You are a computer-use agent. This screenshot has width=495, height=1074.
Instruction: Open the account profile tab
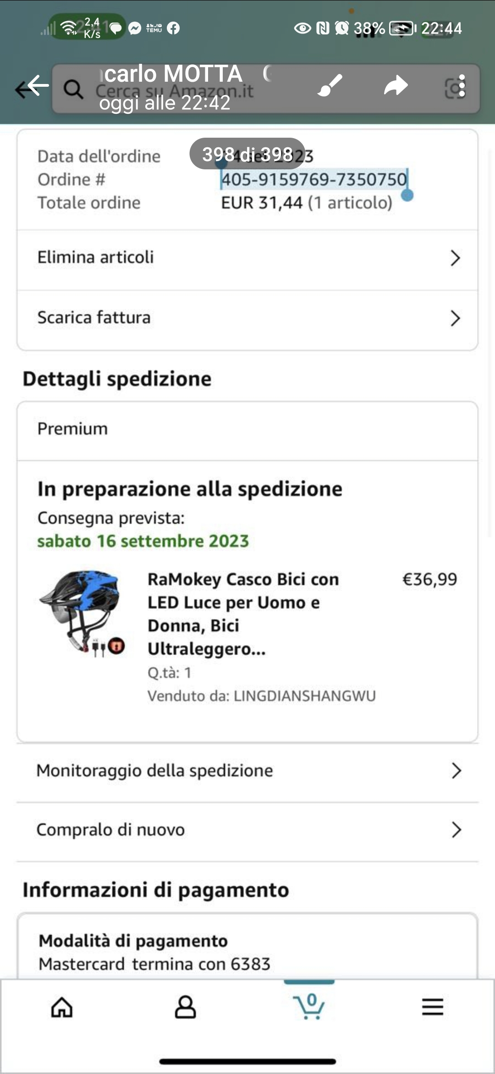click(185, 1007)
